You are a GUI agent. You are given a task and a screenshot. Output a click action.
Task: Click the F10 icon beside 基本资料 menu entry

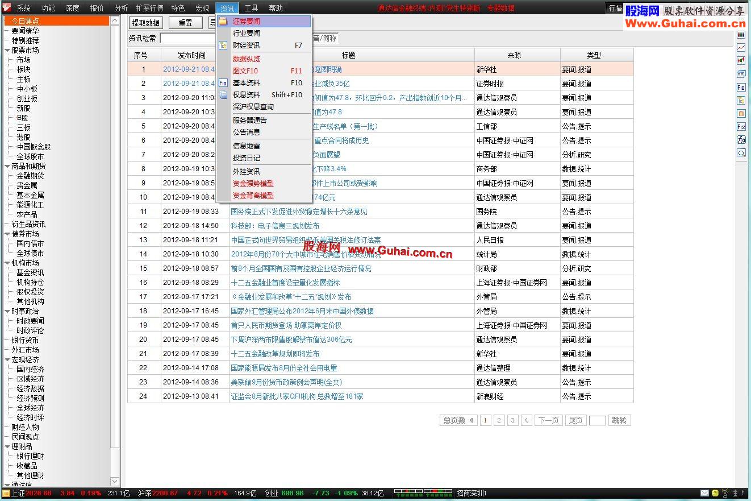click(223, 83)
